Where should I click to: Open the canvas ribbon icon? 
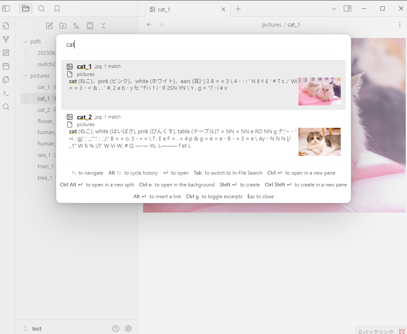pos(6,53)
